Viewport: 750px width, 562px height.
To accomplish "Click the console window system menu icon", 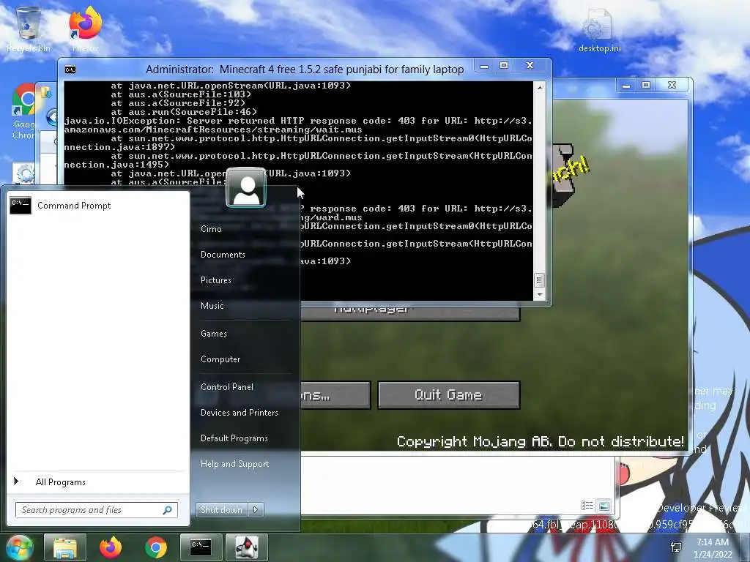I will point(70,70).
